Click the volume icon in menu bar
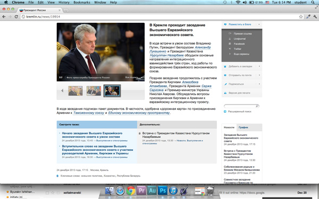 point(245,3)
